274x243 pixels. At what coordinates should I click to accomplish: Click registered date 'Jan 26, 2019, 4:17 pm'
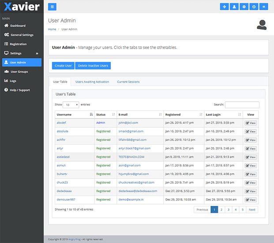coord(180,123)
